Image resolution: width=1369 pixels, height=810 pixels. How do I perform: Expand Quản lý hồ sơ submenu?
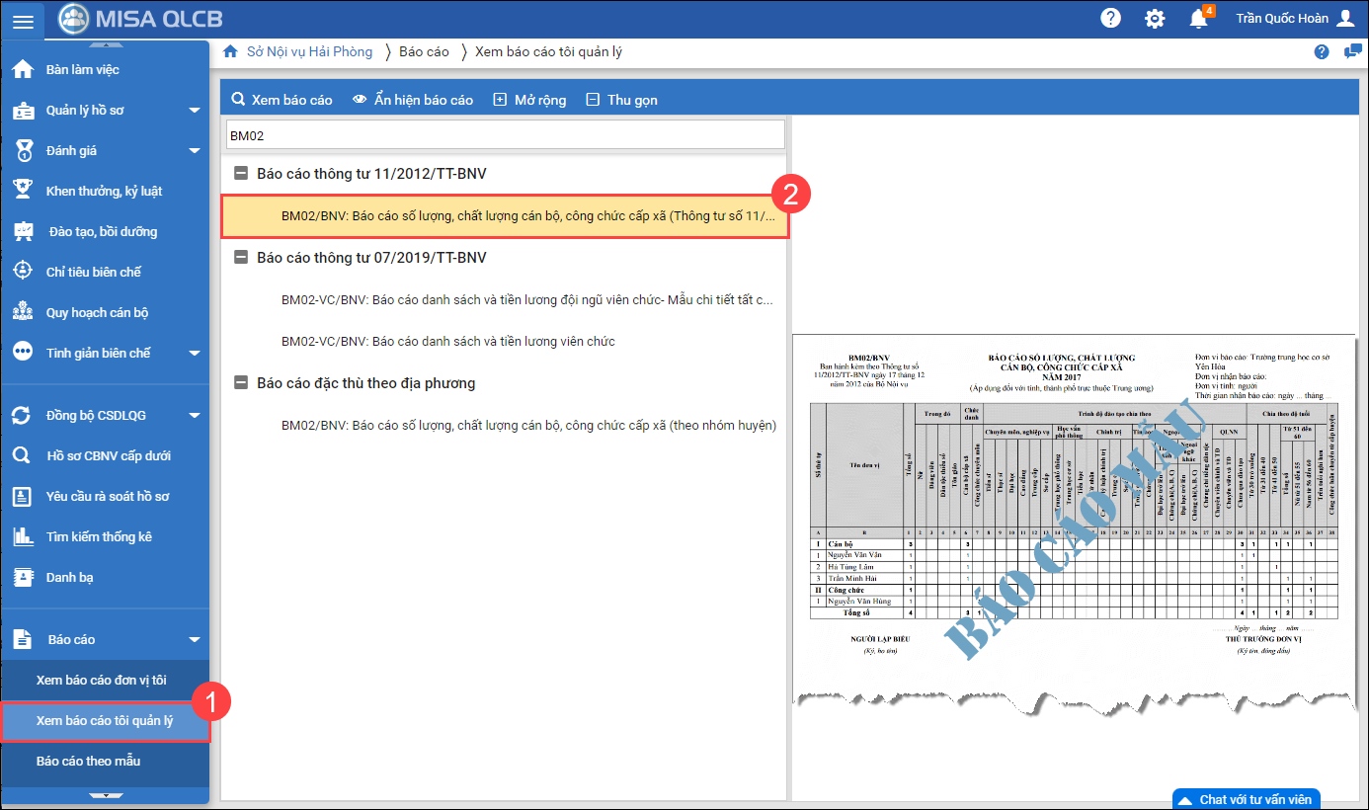195,111
